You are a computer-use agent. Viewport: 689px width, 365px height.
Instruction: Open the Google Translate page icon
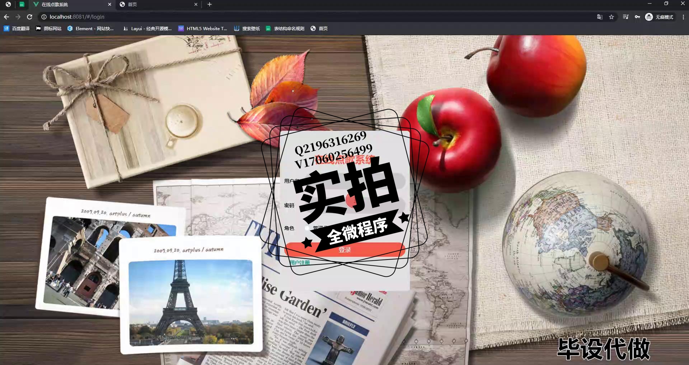coord(600,17)
